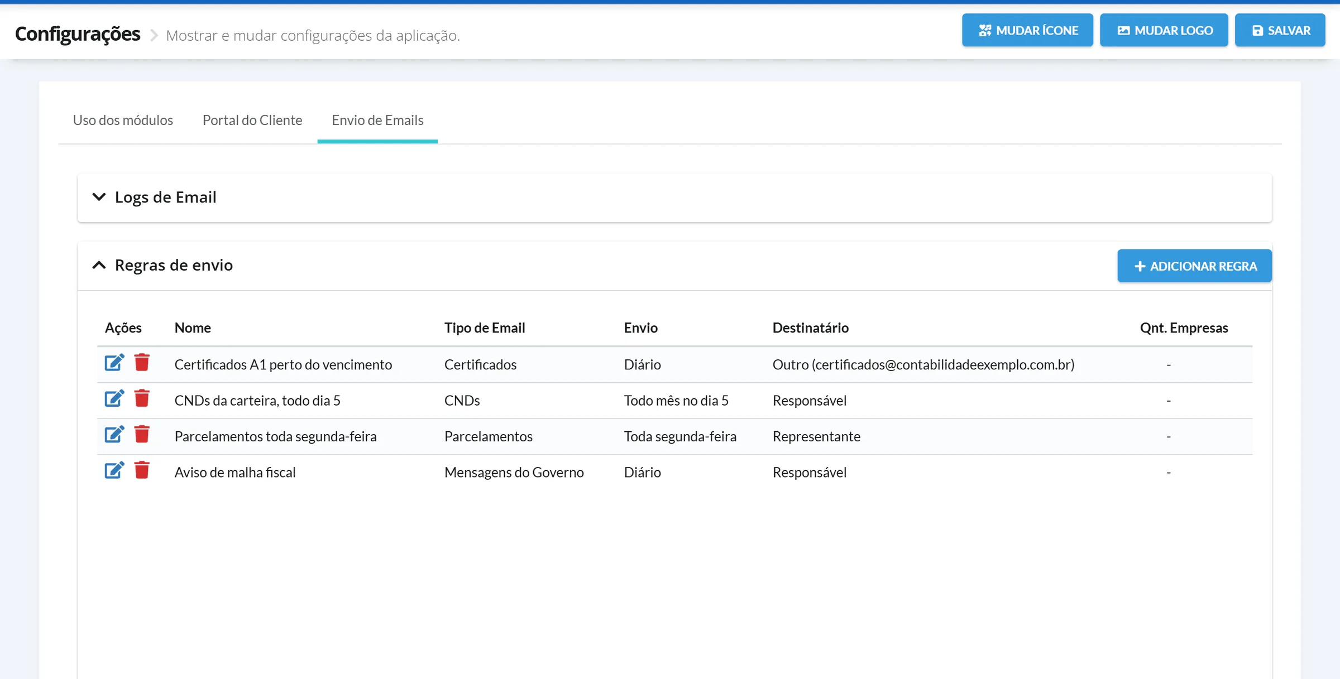Click the Certificados email type cell
1340x679 pixels.
click(x=480, y=364)
